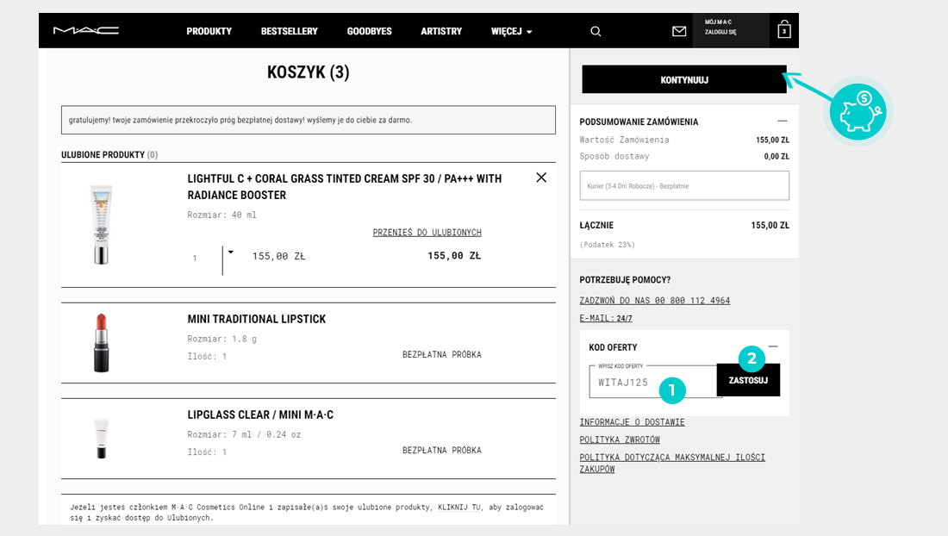This screenshot has height=536, width=948.
Task: Click Bezpłatna Próbka label for Lipglass
Action: coord(442,450)
